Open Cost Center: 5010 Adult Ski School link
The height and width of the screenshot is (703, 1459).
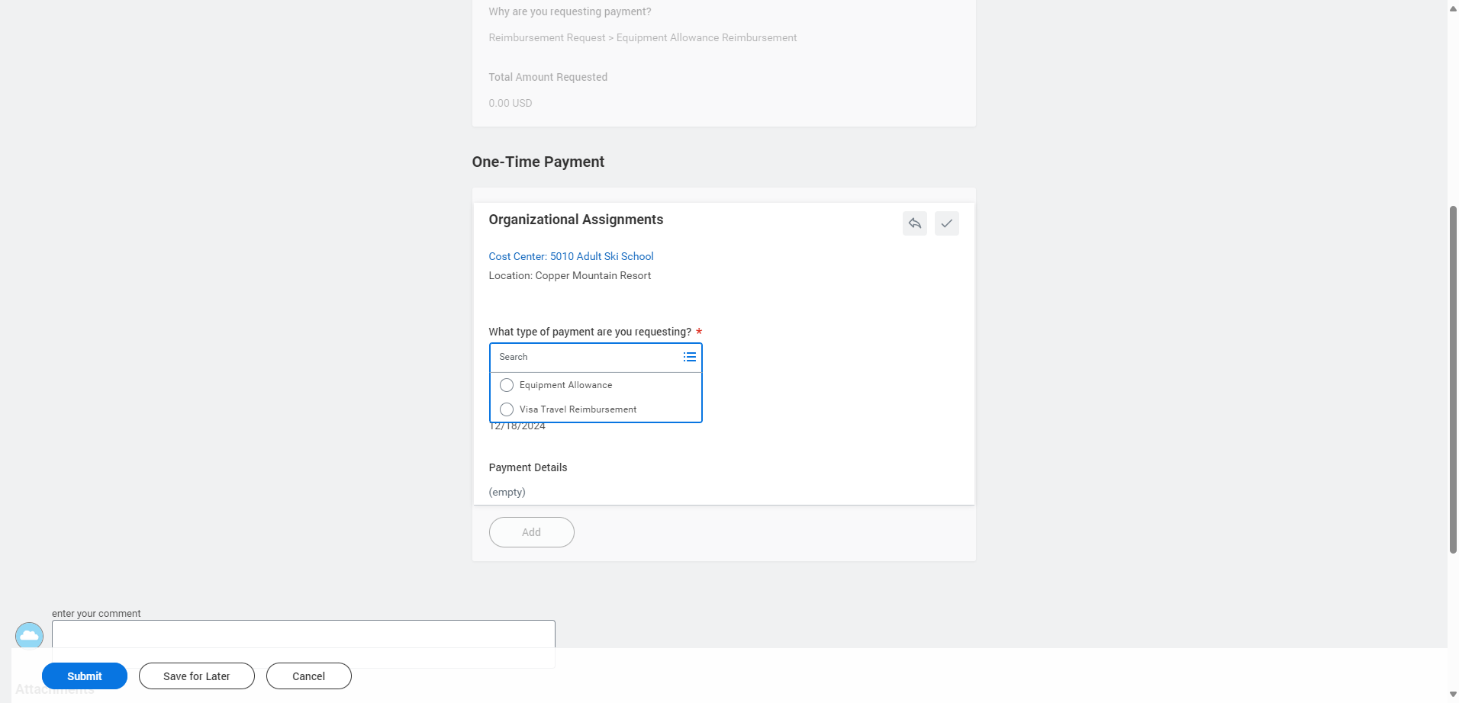(571, 256)
